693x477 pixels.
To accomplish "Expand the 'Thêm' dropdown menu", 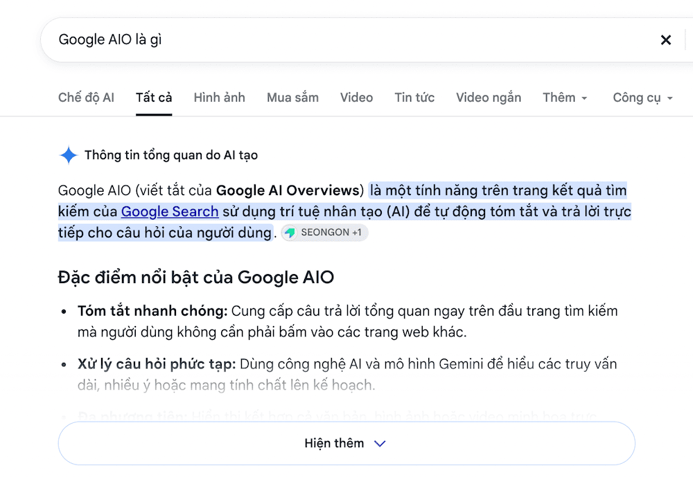I will coord(565,97).
